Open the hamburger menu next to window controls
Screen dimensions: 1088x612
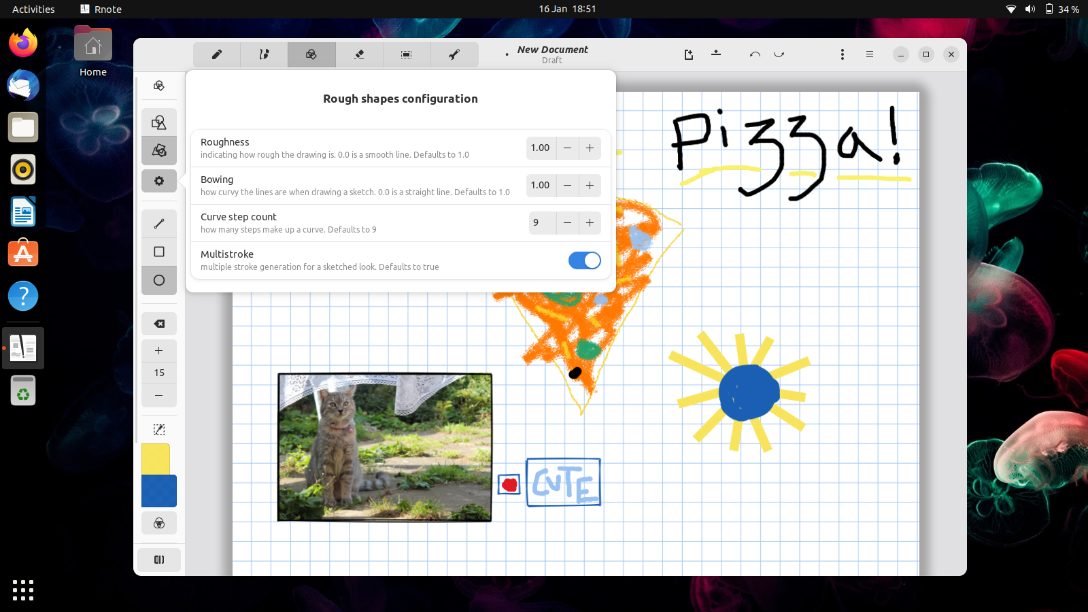(x=870, y=54)
